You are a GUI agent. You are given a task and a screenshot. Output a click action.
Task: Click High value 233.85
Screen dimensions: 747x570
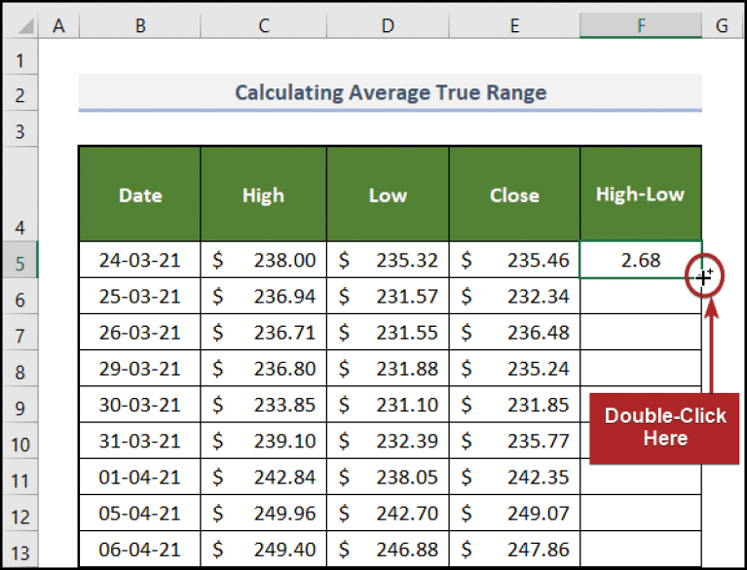264,405
